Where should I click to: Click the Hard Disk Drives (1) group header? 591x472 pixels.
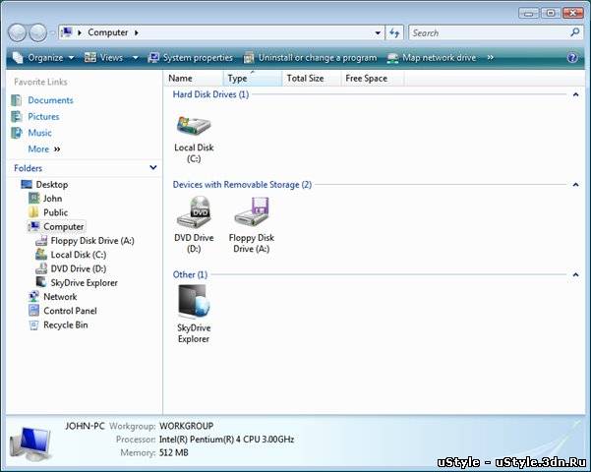coord(210,94)
